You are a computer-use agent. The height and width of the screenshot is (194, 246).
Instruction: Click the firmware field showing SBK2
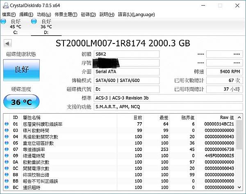tap(127, 54)
